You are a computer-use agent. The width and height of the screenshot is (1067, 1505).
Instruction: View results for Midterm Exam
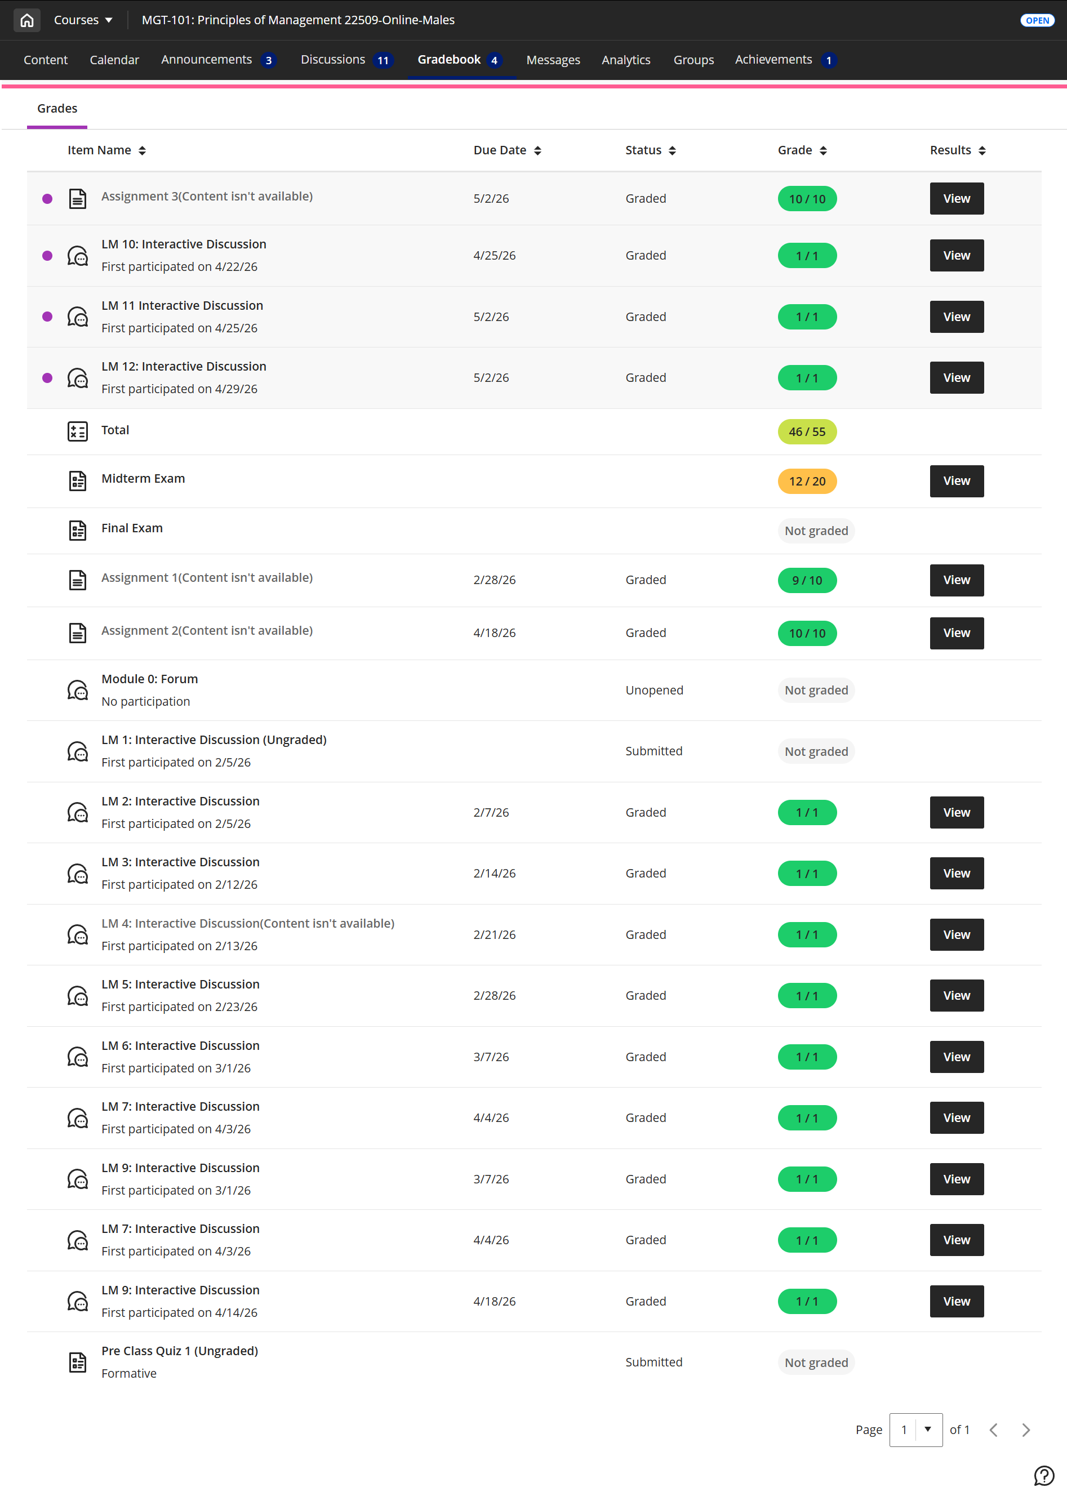(x=957, y=481)
